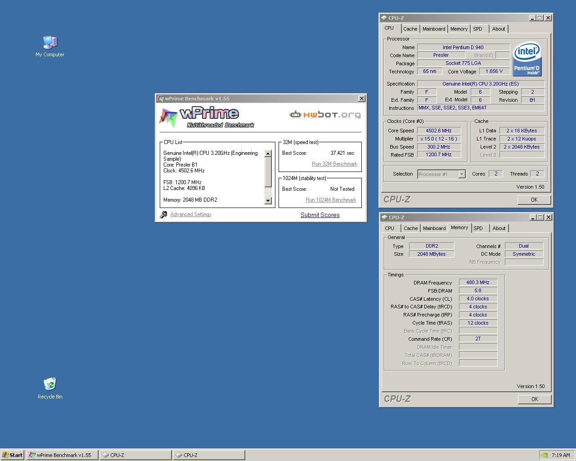Activate the first CPU-Z taskbar button
The height and width of the screenshot is (461, 576).
coord(135,455)
